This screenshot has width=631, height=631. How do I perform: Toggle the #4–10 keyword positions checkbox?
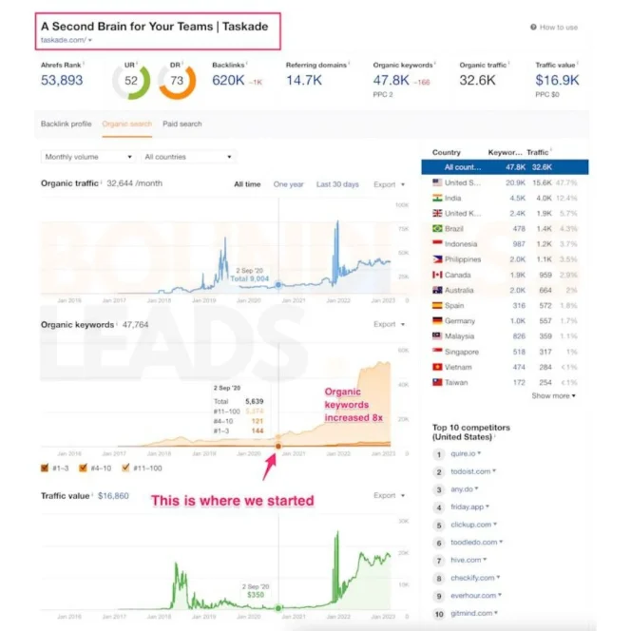click(x=83, y=468)
